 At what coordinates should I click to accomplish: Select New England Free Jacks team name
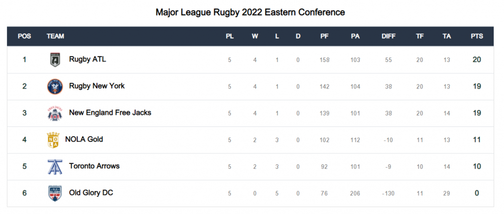pos(110,113)
